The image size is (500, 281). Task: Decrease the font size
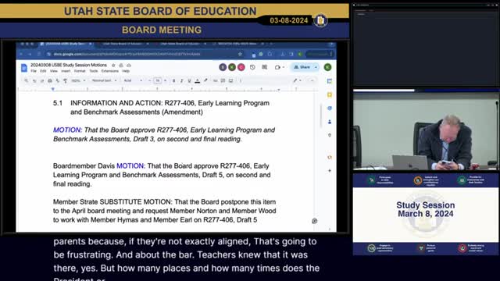point(149,80)
